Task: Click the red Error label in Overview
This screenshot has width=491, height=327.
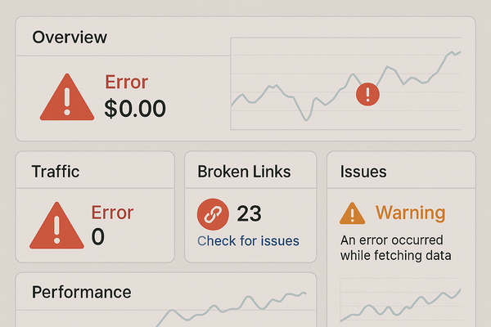Action: pyautogui.click(x=126, y=82)
